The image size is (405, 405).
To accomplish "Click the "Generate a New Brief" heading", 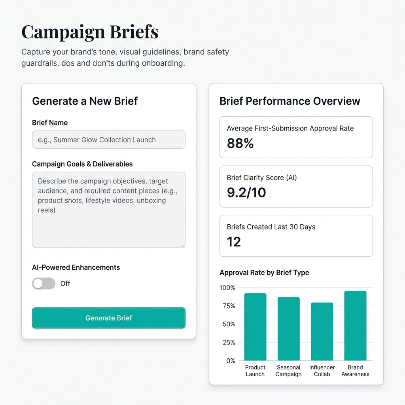I will (85, 101).
